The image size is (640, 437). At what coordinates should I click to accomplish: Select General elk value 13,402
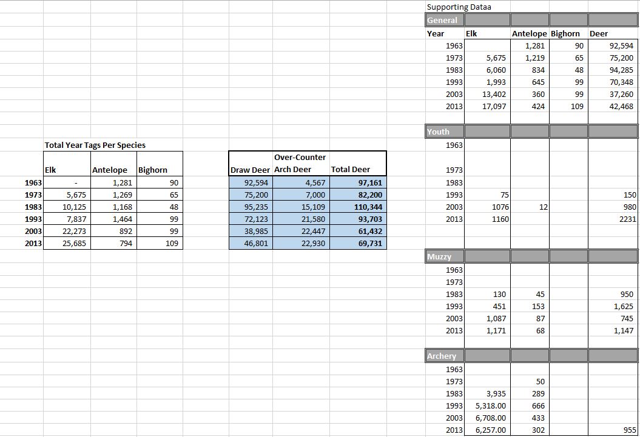(x=487, y=94)
